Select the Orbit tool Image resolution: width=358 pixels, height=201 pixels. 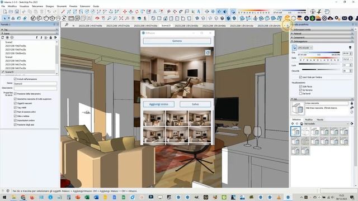pos(97,18)
